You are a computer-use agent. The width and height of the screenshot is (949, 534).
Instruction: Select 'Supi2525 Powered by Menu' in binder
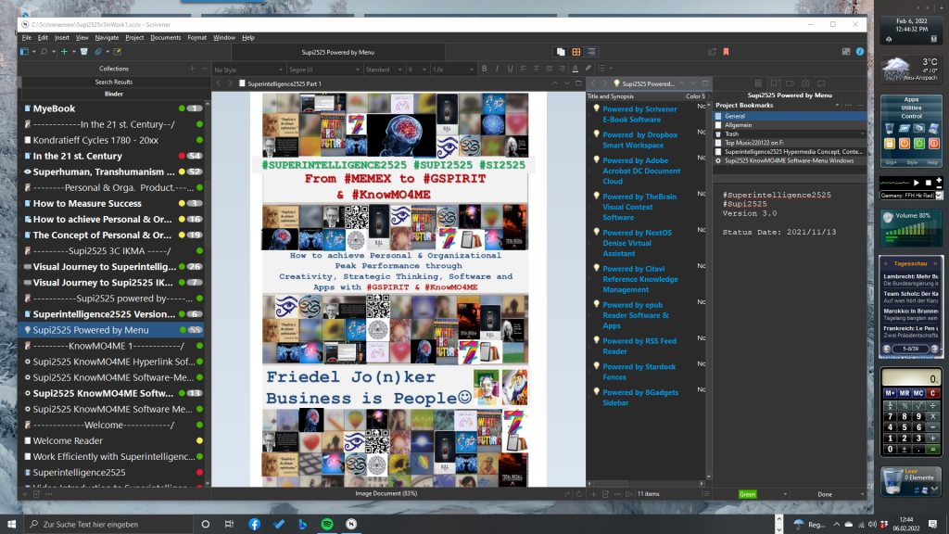click(91, 330)
